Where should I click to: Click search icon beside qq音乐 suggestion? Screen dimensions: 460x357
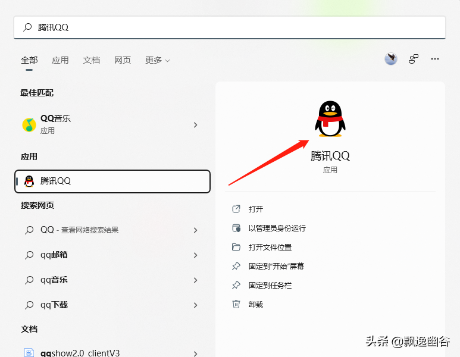point(29,280)
